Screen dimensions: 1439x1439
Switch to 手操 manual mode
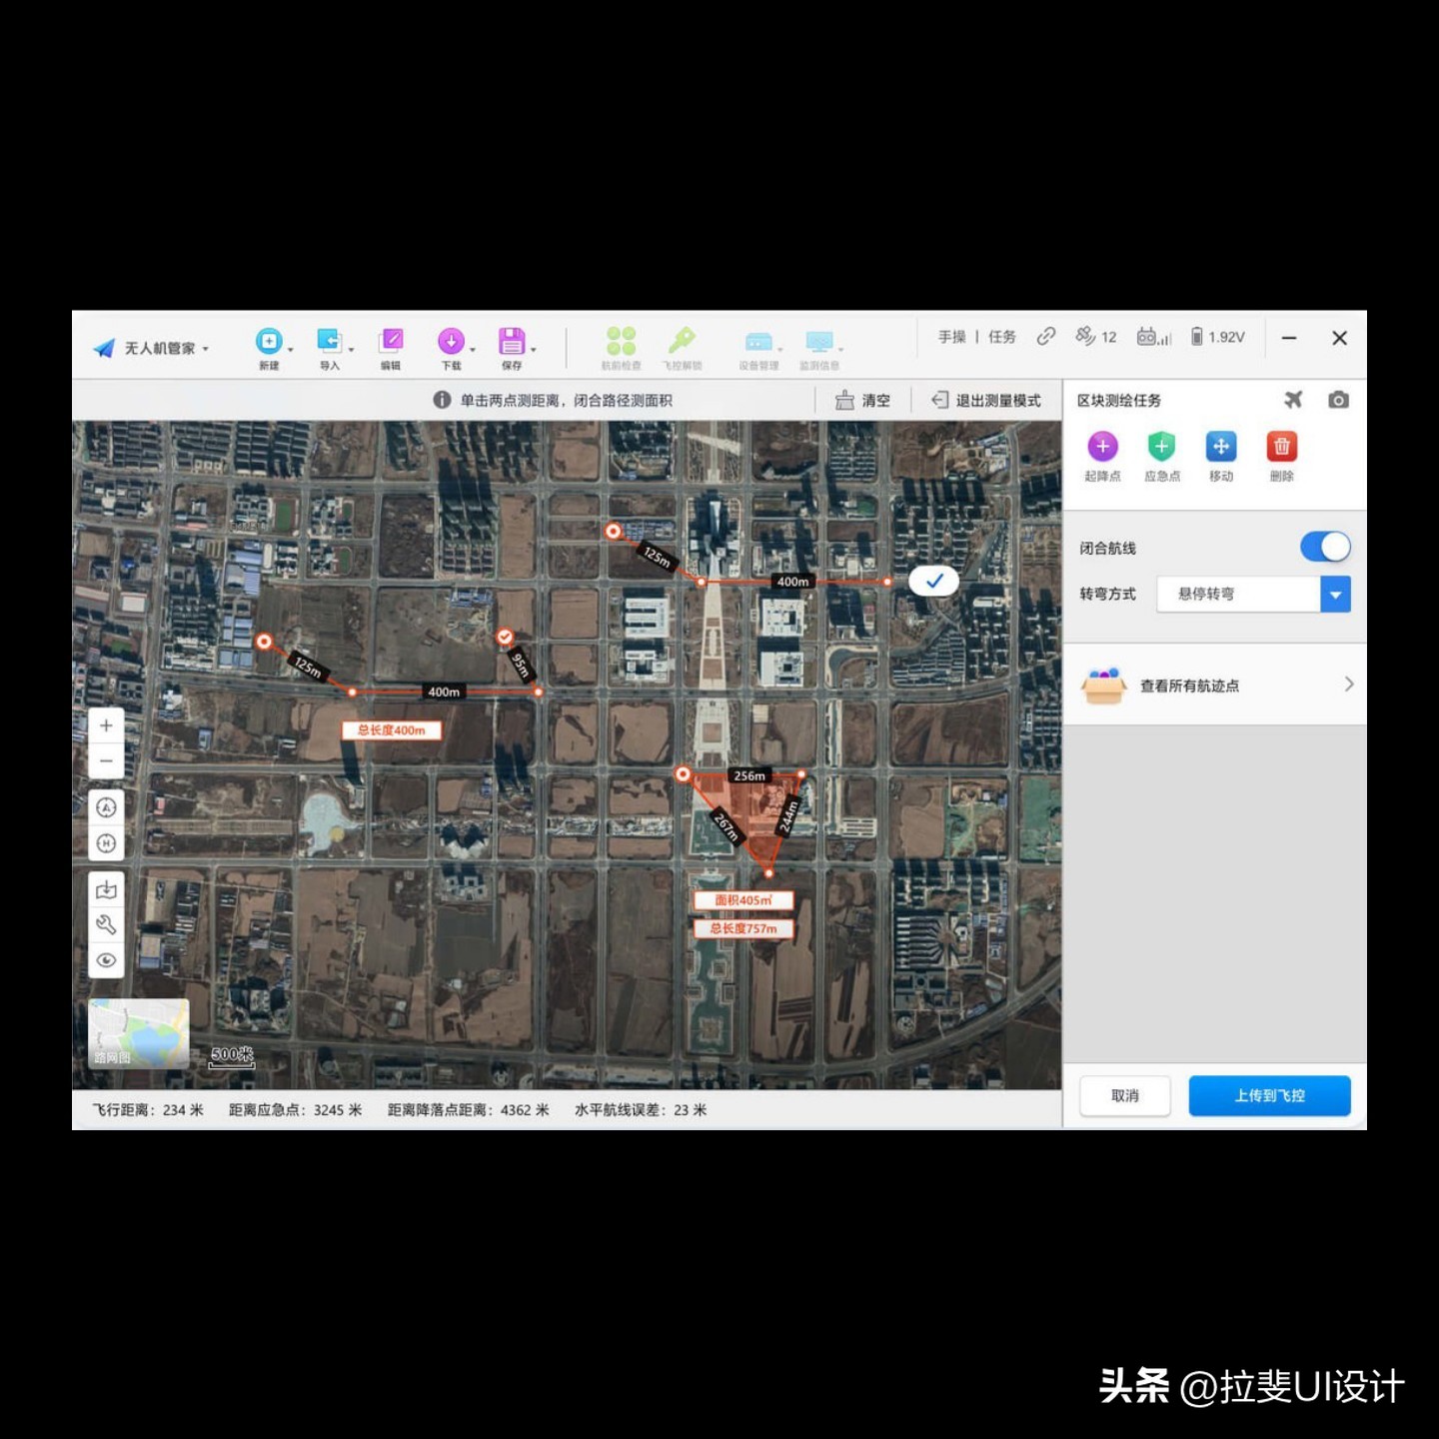(951, 337)
